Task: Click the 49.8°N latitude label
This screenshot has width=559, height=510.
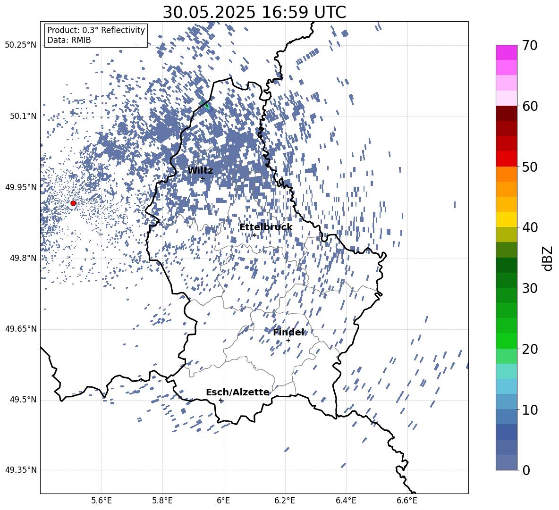Action: point(23,258)
